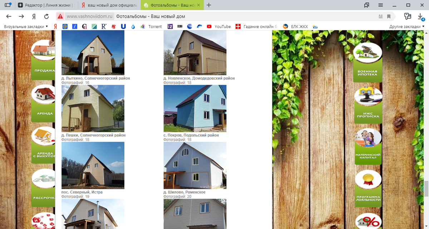Open the ЕЛК ЖКХ bookmark
This screenshot has width=429, height=229.
pos(295,26)
